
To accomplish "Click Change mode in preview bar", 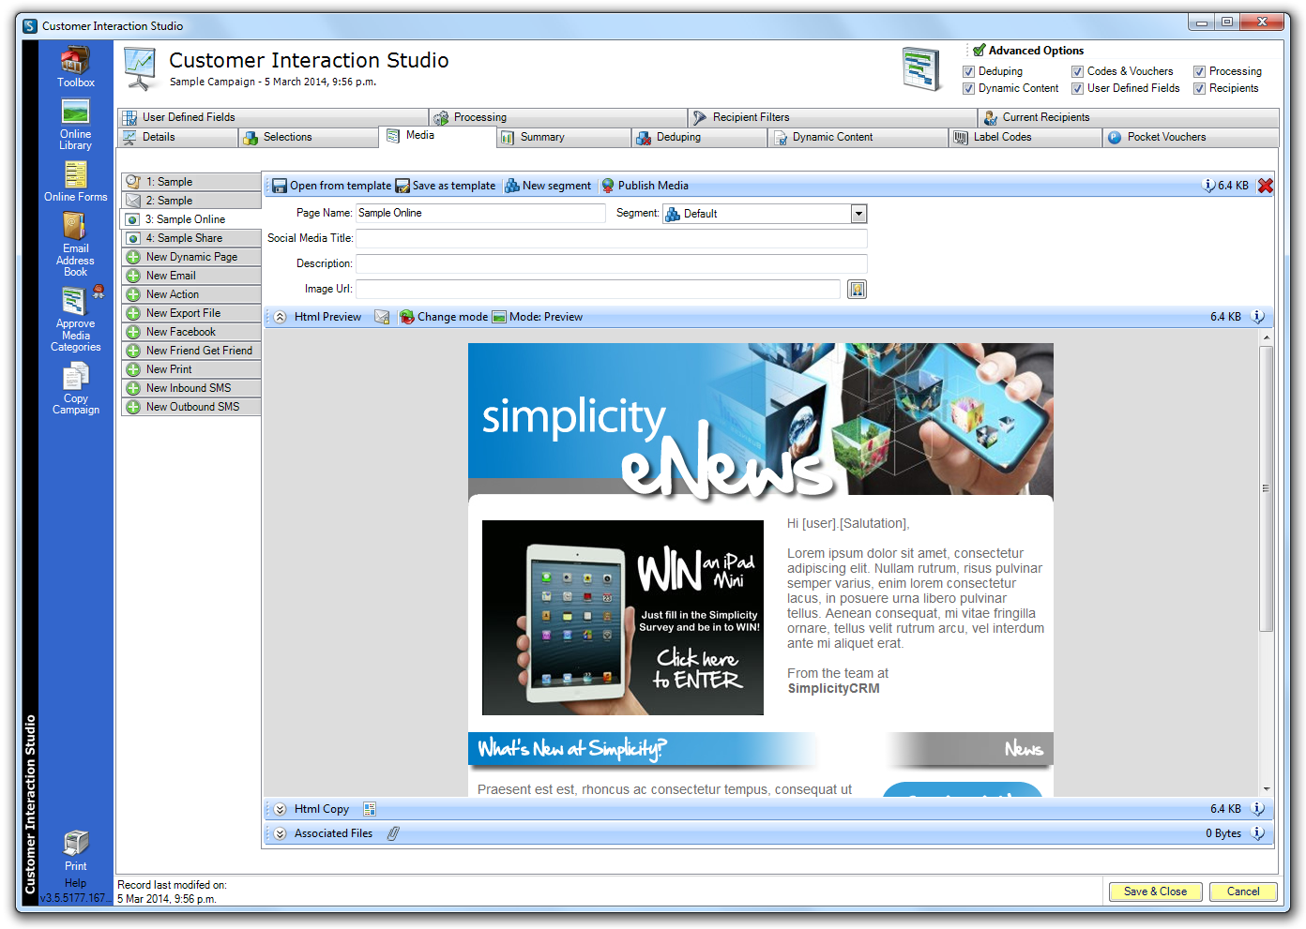I will (444, 317).
